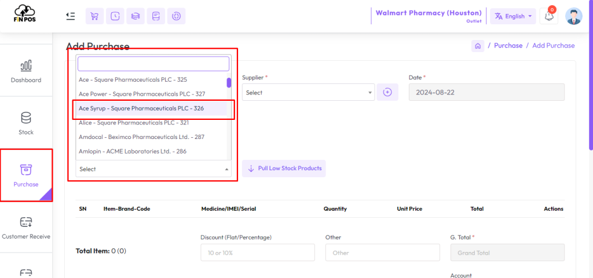
Task: Open Dashboard from the sidebar
Action: click(26, 71)
